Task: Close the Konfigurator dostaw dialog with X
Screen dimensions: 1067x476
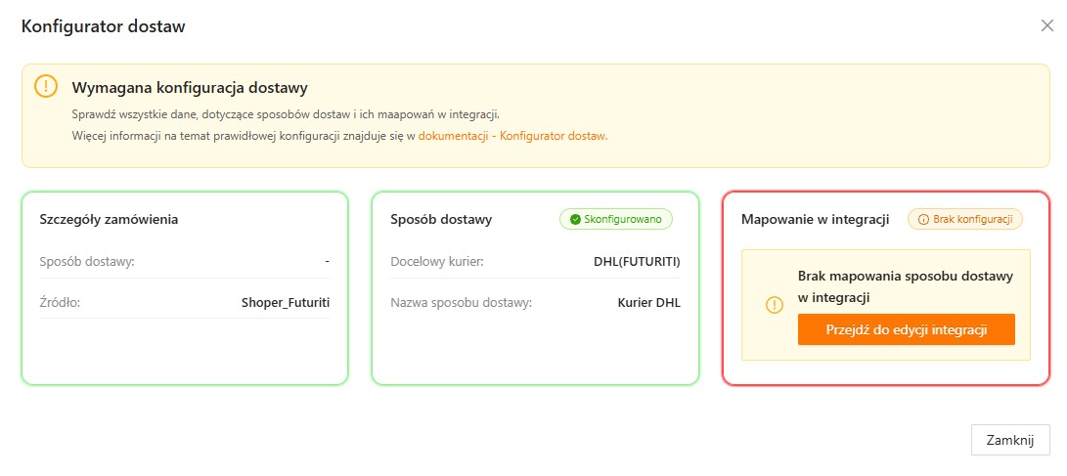Action: tap(1046, 26)
